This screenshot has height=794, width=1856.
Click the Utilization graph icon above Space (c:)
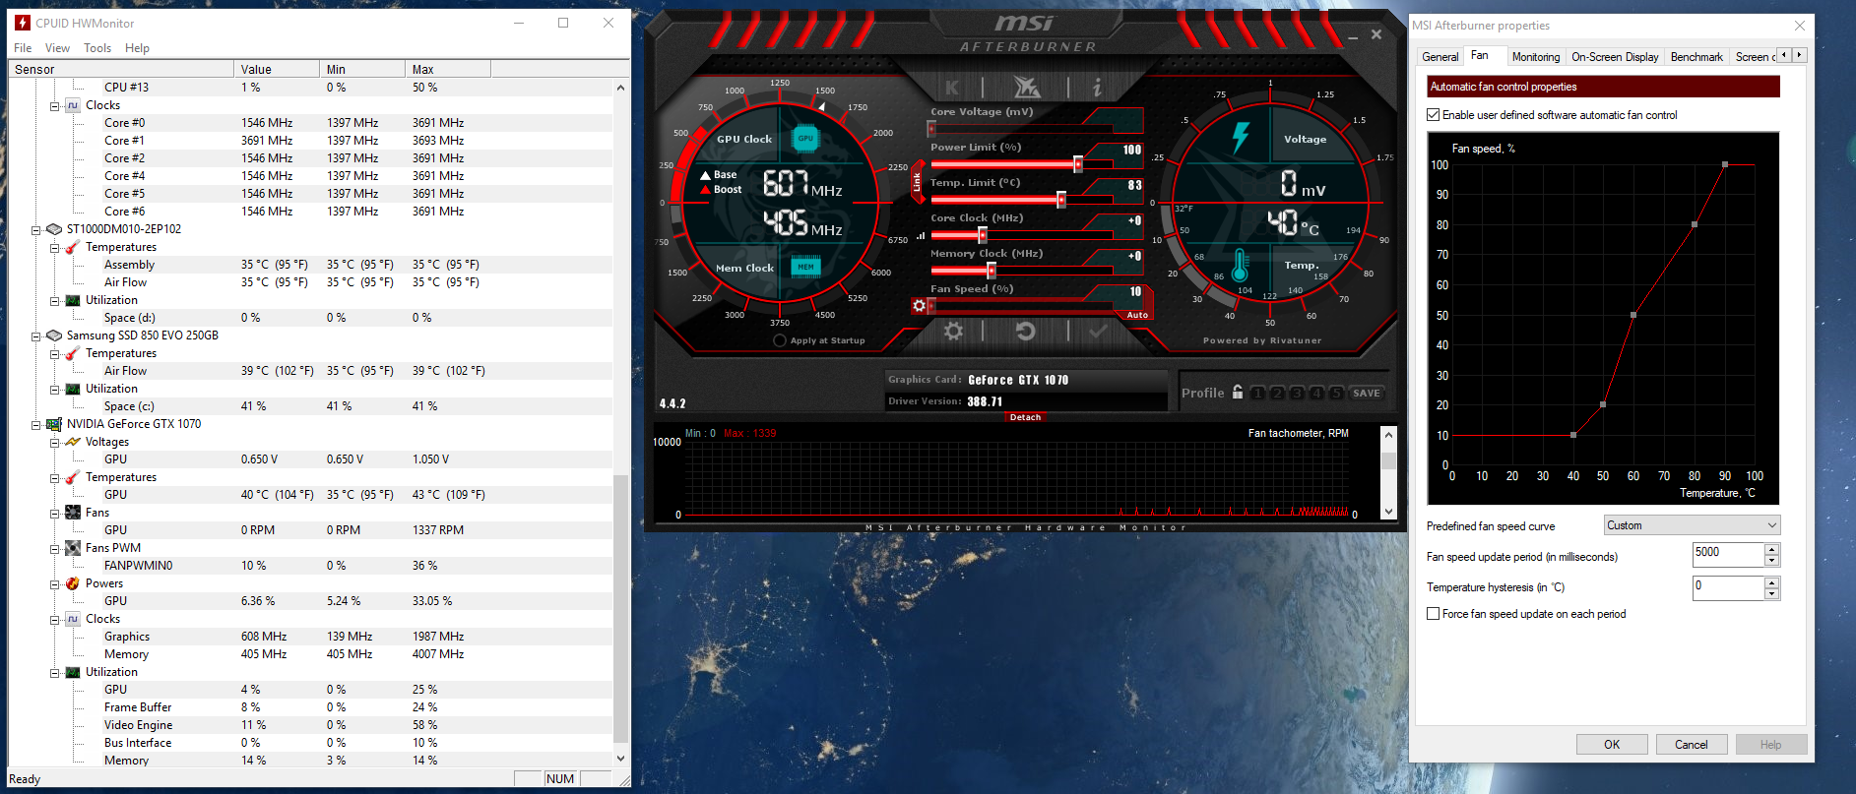73,389
